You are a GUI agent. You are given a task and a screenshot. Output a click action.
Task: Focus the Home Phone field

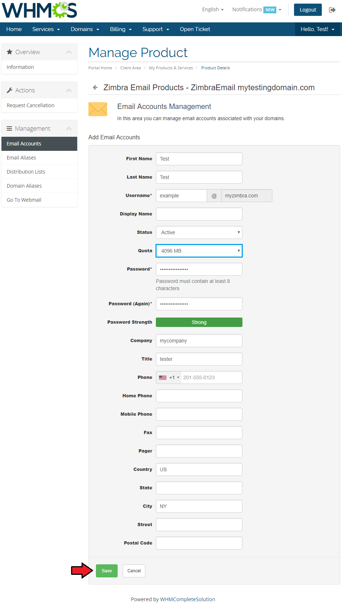(x=199, y=396)
